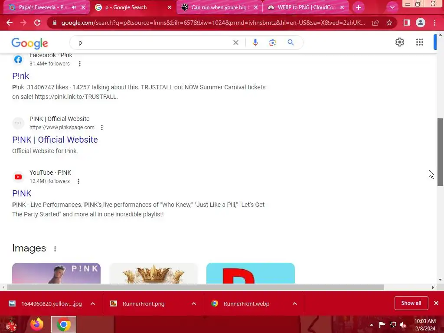Viewport: 444px width, 333px height.
Task: Open more options beside the Images heading
Action: pyautogui.click(x=55, y=248)
